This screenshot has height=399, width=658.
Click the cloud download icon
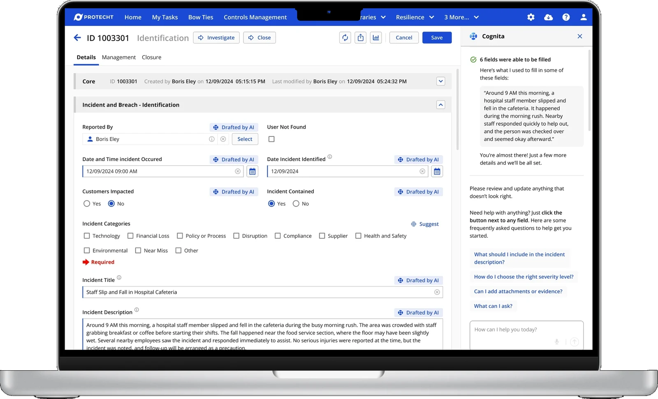pyautogui.click(x=549, y=17)
